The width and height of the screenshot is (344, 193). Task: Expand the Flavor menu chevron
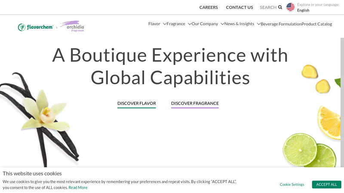click(x=165, y=24)
